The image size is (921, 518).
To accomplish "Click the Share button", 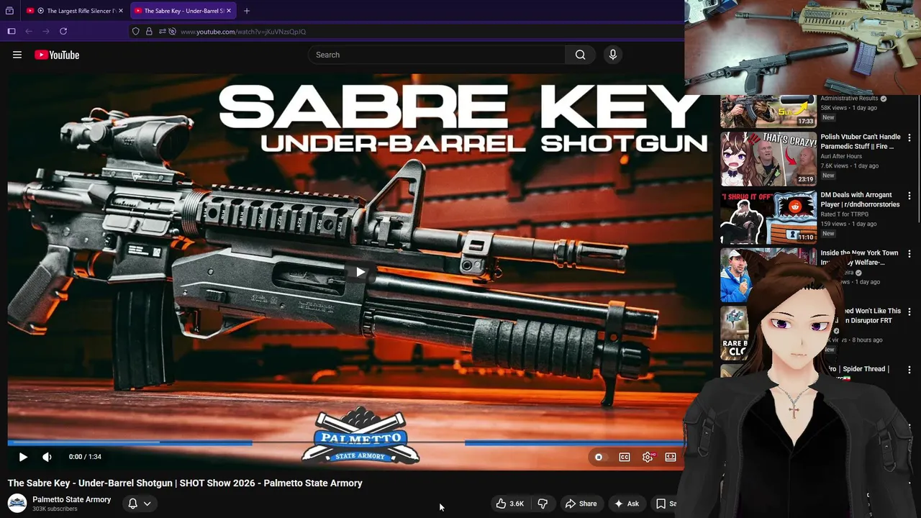I will (581, 504).
